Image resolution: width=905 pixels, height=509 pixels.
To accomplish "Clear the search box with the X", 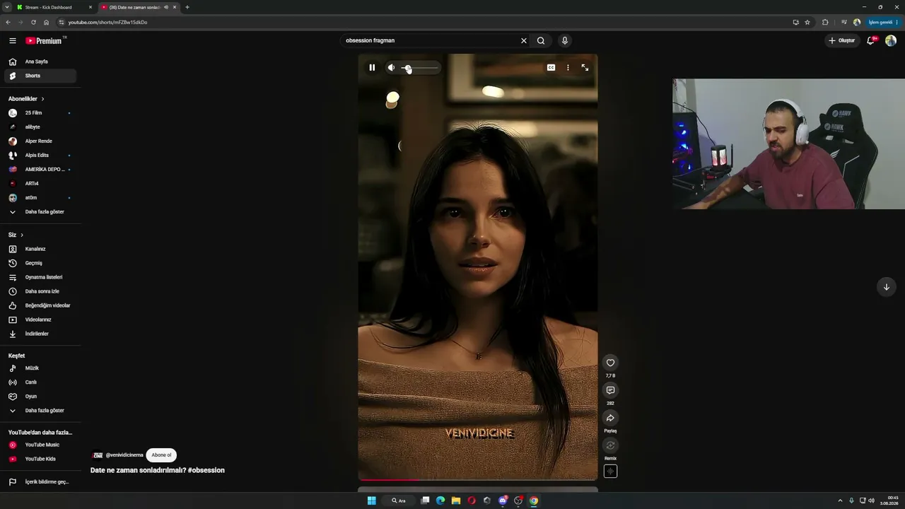I will coord(524,41).
